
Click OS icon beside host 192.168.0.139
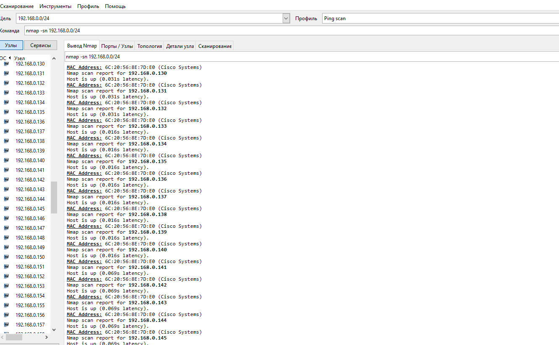tap(6, 151)
